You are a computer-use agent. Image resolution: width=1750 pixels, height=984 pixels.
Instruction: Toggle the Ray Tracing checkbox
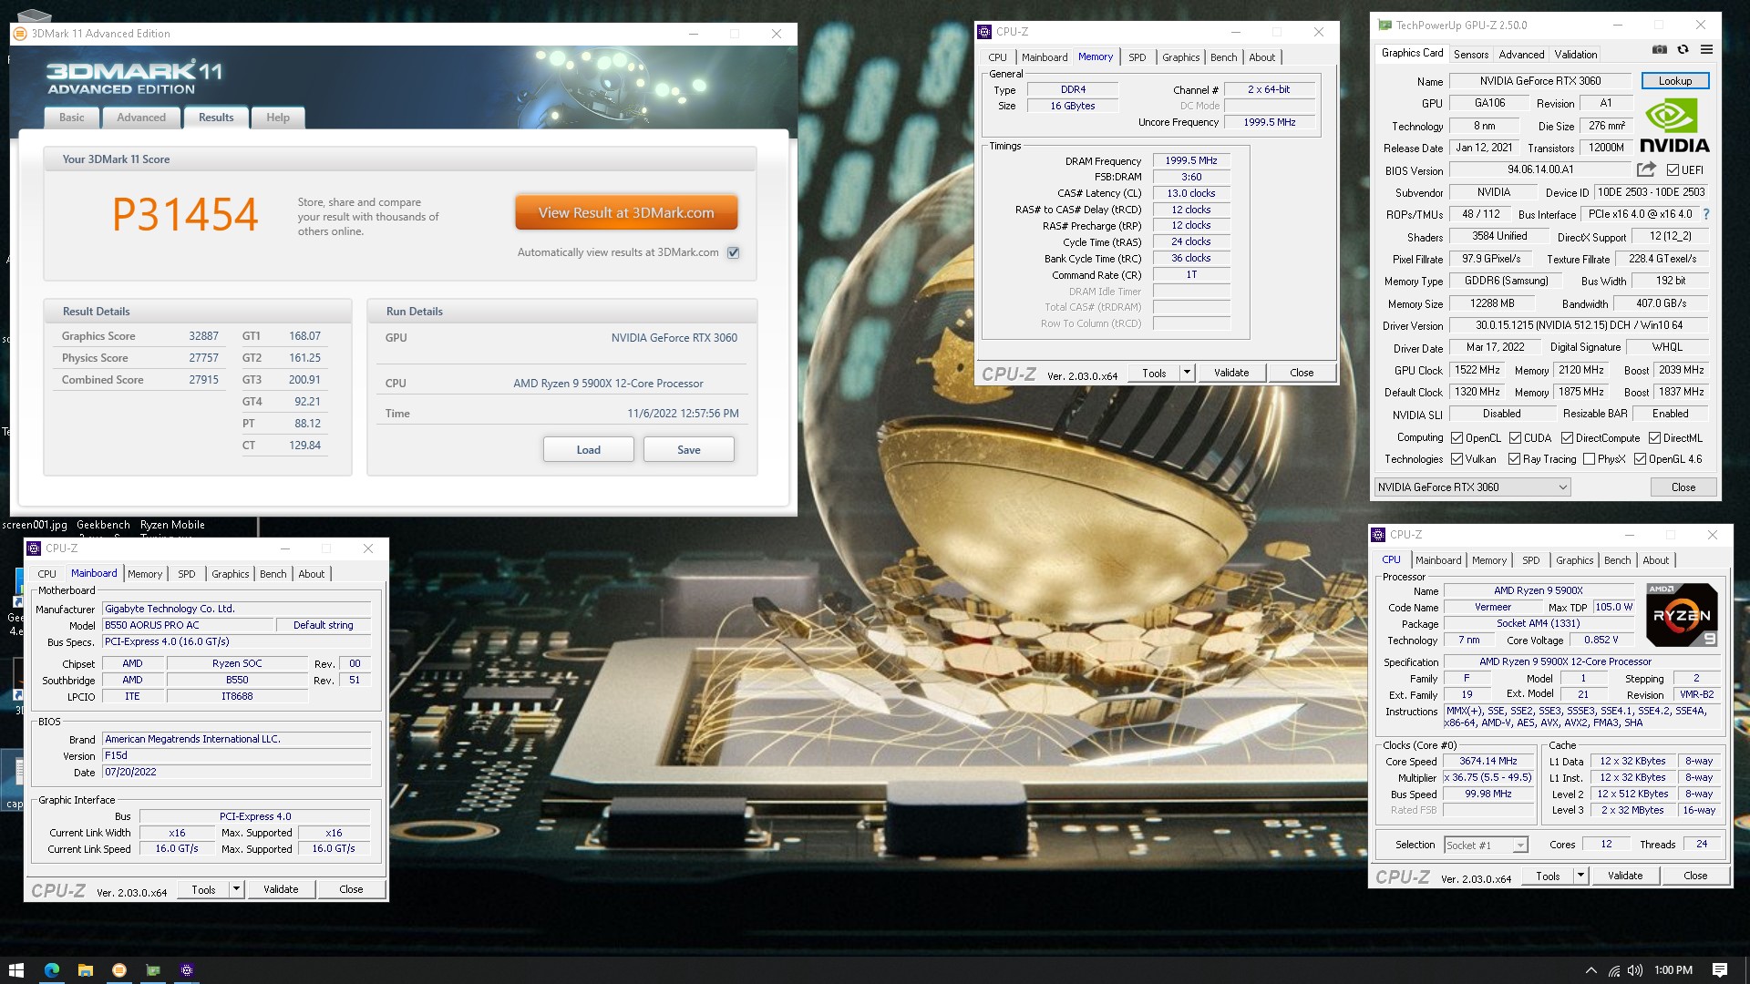coord(1514,459)
